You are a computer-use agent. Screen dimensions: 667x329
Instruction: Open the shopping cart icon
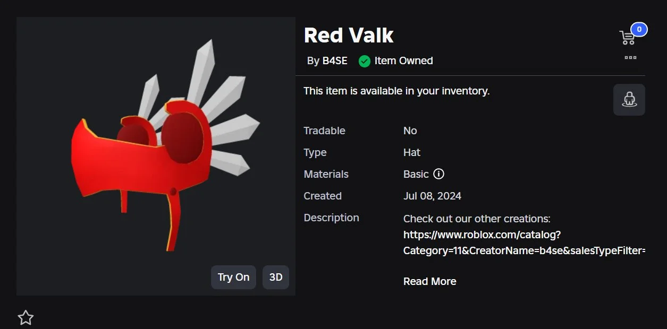(627, 38)
